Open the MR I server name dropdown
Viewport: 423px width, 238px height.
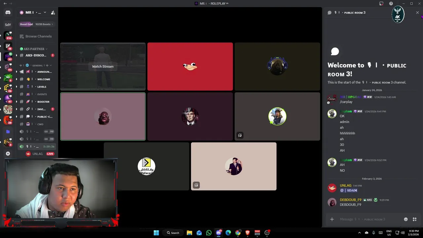click(45, 13)
